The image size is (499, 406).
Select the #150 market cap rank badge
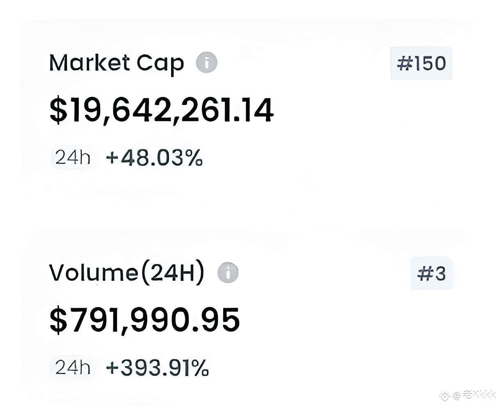[x=421, y=63]
